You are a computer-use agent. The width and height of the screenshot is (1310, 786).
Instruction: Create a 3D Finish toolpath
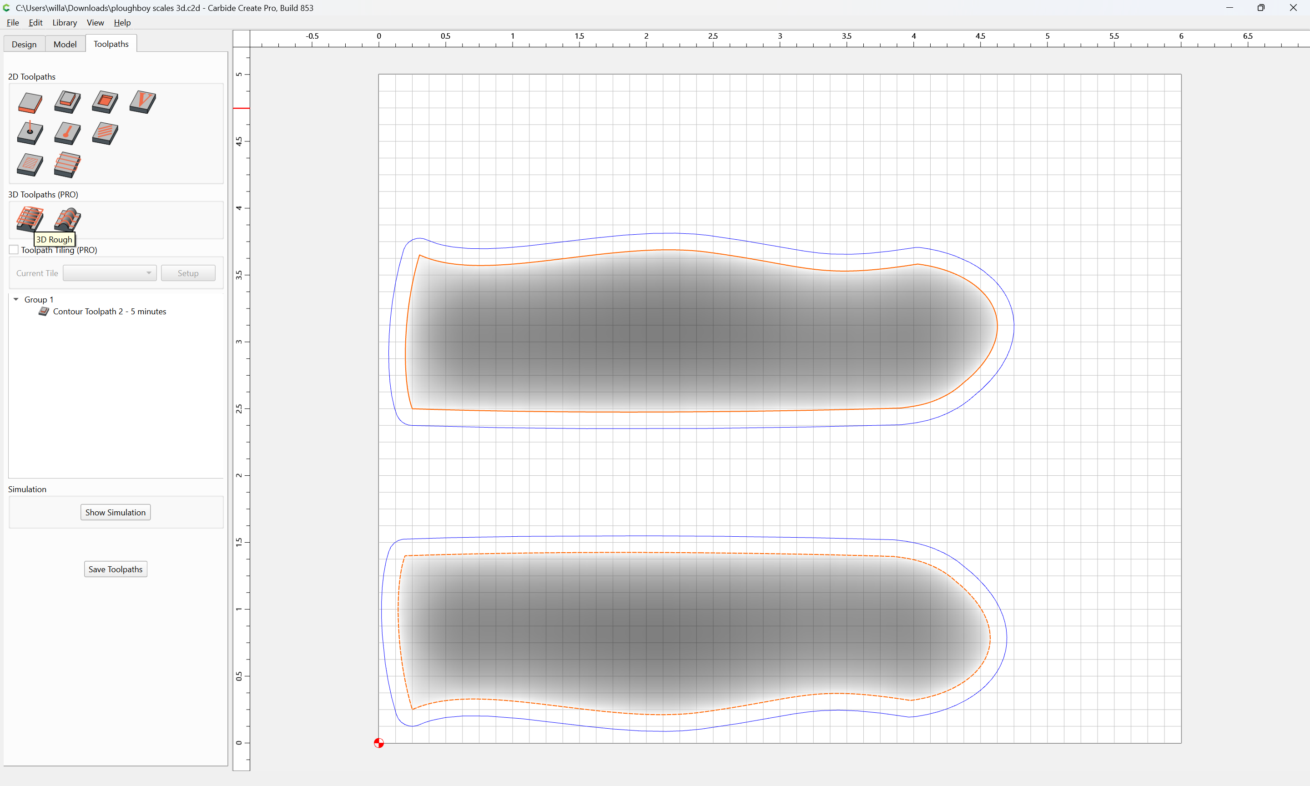(x=67, y=219)
